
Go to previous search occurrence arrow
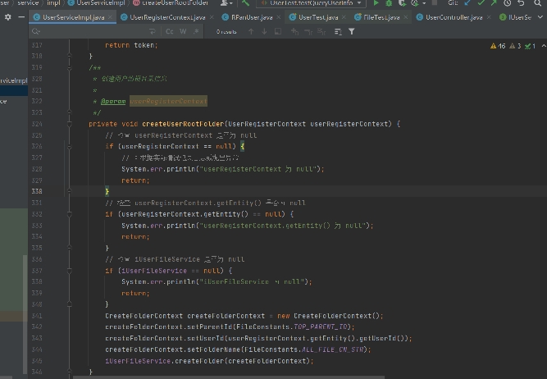pos(251,31)
